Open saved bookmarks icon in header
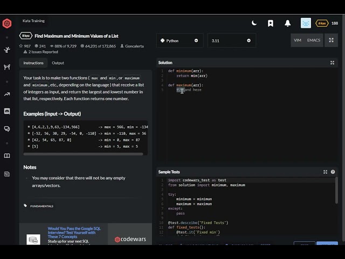345x259 pixels. (271, 23)
